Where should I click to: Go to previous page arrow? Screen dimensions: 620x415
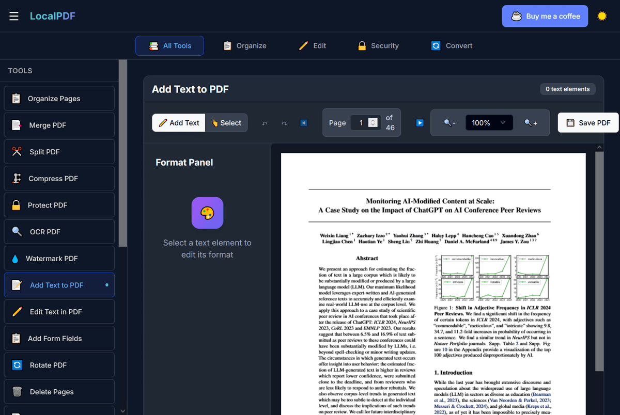pyautogui.click(x=304, y=123)
